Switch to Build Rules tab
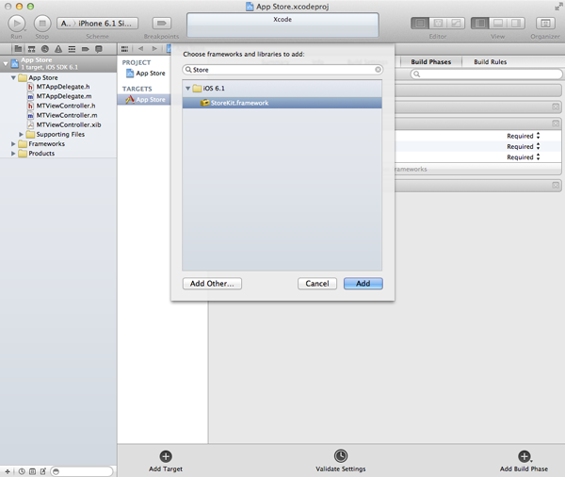The height and width of the screenshot is (477, 565). [x=490, y=61]
